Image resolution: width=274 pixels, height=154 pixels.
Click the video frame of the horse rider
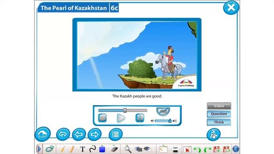coord(137,55)
